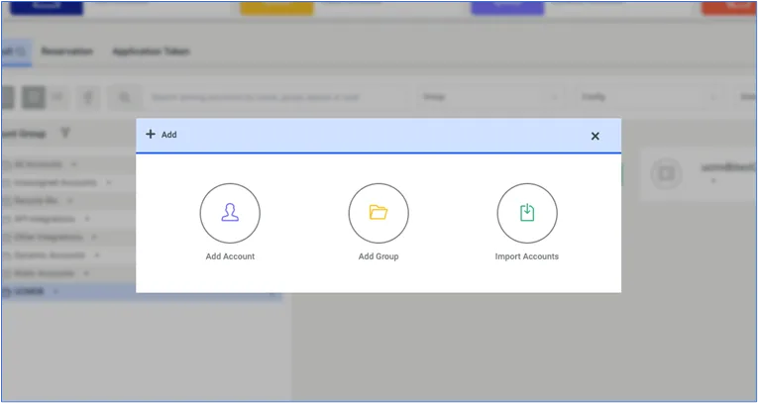Click the plus icon in the Add dialog header
The height and width of the screenshot is (403, 758).
coord(151,135)
